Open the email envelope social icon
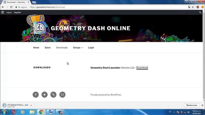This screenshot has width=205, height=115. coord(62,95)
